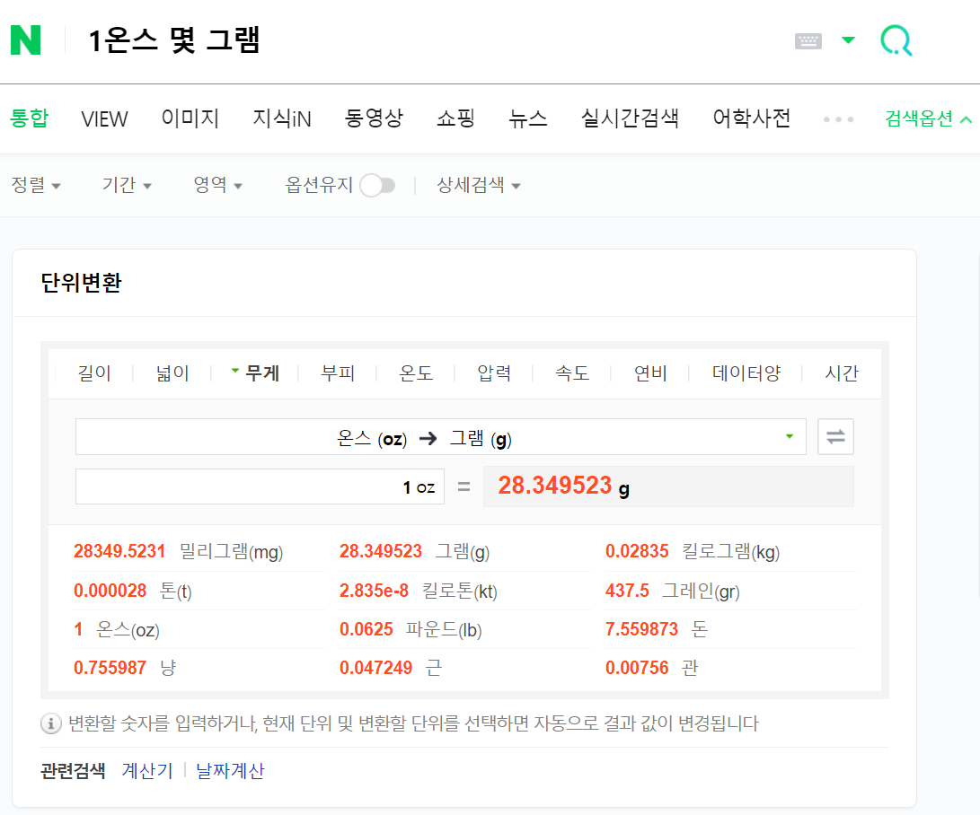This screenshot has width=980, height=815.
Task: Toggle the 옵션유지 switch
Action: pos(377,186)
